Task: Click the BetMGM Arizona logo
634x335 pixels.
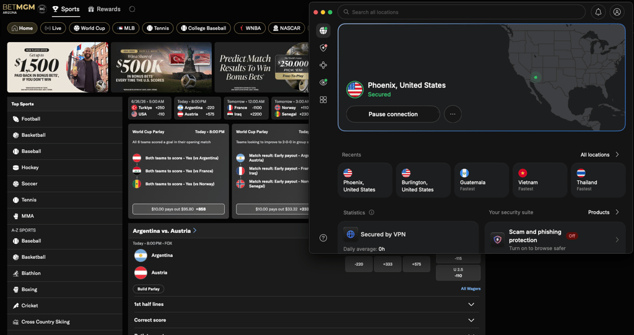Action: [19, 9]
